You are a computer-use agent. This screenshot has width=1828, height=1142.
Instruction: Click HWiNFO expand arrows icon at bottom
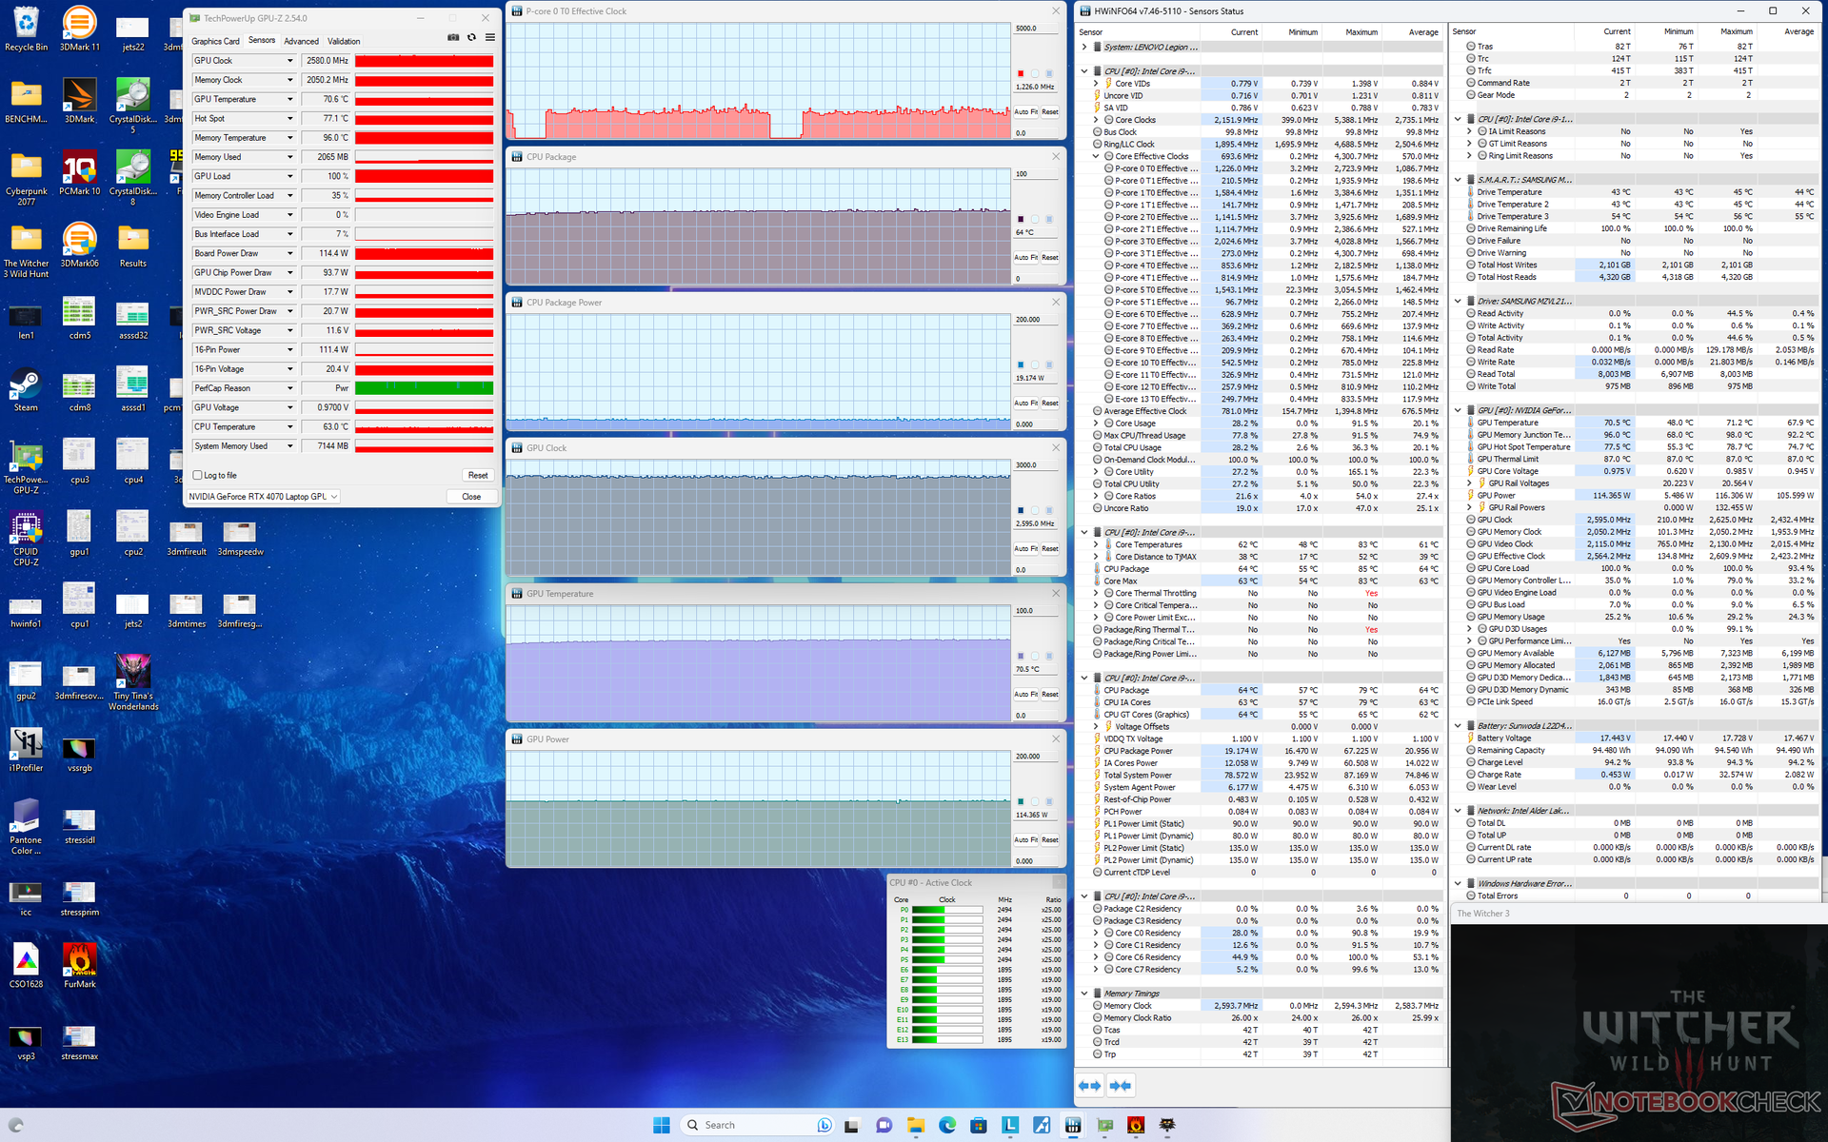[1090, 1086]
